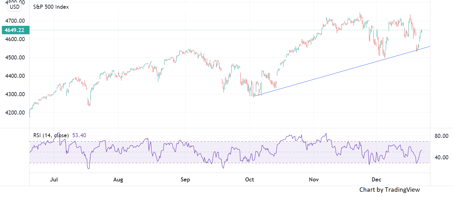This screenshot has height=197, width=453.
Task: Click the Sep marker on time axis
Action: pyautogui.click(x=185, y=180)
